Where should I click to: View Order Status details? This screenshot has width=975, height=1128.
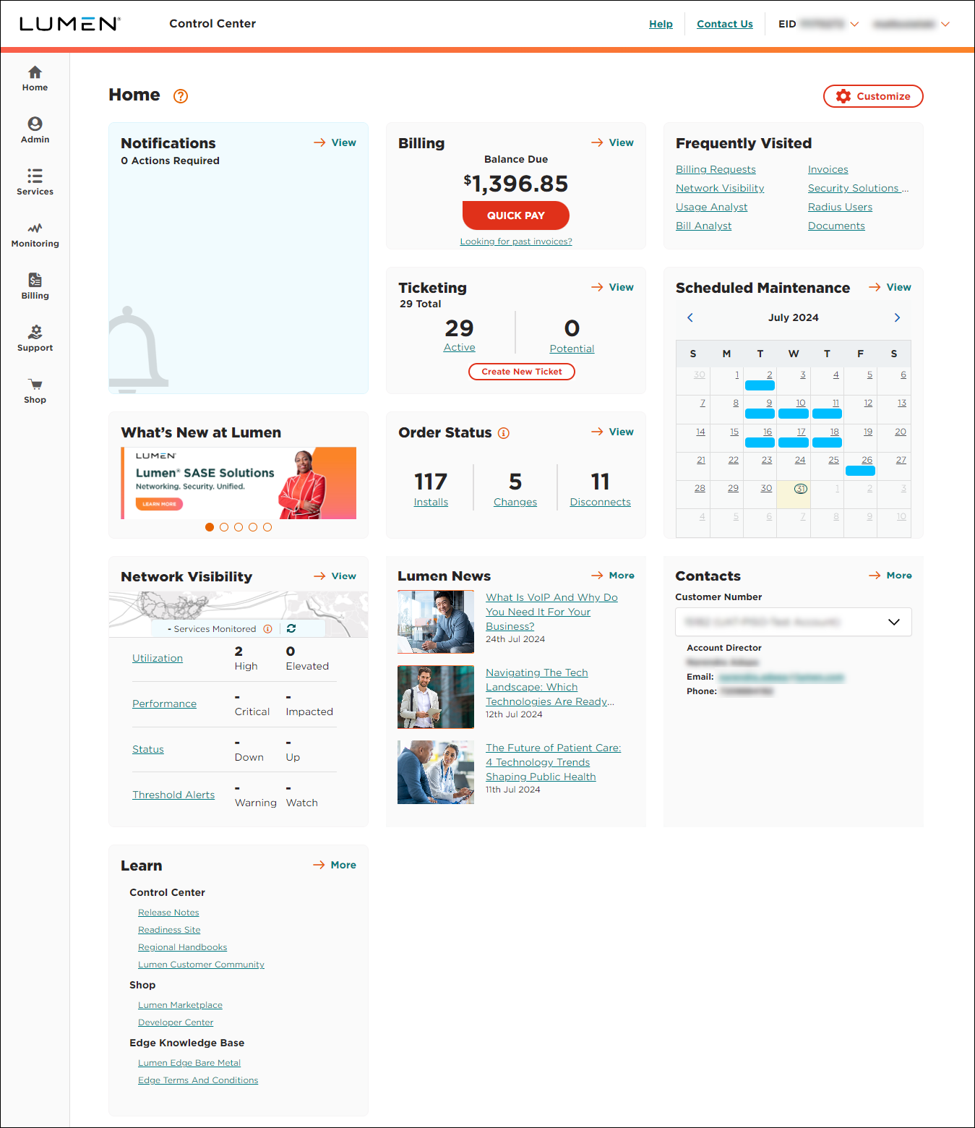pos(612,432)
